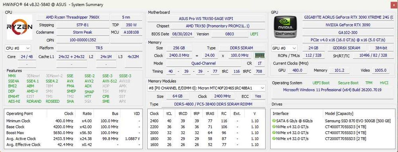Screen dimensions: 398x152
Task: Click the Avg. Effective Clock row
Action: 73,145
